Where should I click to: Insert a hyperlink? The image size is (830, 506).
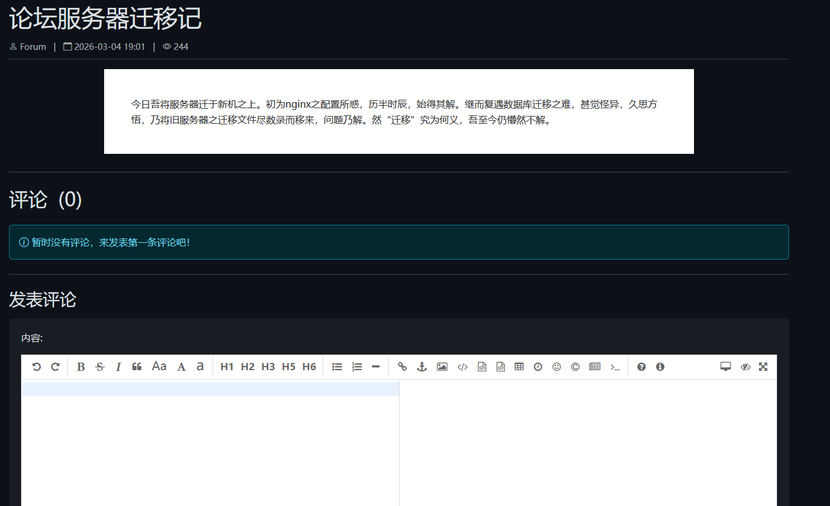coord(403,367)
